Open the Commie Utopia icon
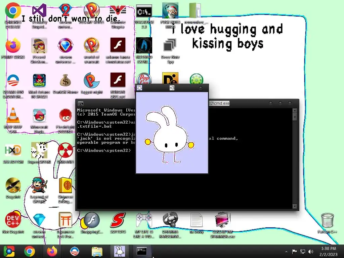The width and height of the screenshot is (344, 258). click(x=118, y=10)
